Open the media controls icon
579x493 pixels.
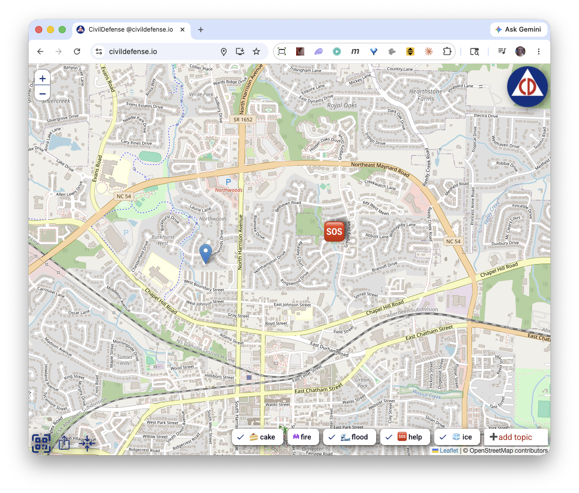502,51
